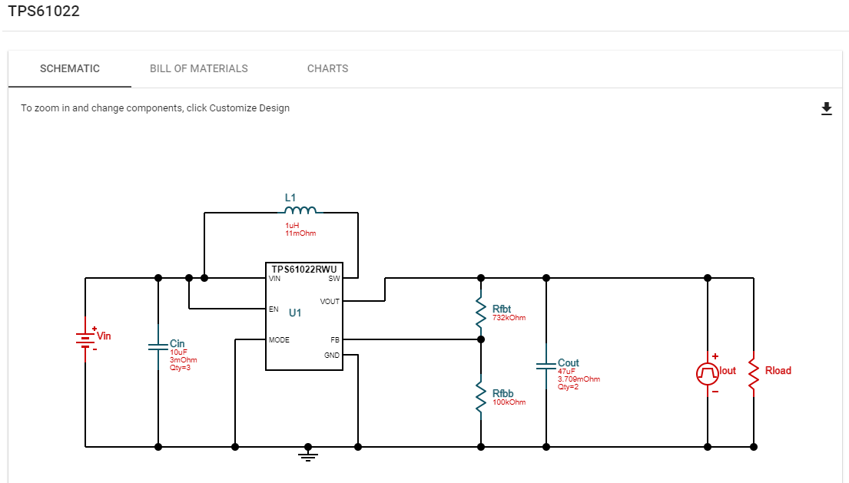Select the Rfbb resistor symbol
Viewport: 849px width, 483px height.
click(x=481, y=398)
